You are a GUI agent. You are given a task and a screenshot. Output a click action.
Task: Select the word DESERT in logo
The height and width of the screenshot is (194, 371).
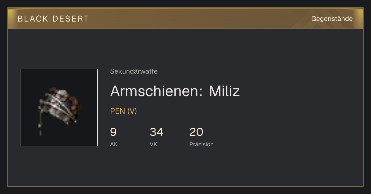70,19
